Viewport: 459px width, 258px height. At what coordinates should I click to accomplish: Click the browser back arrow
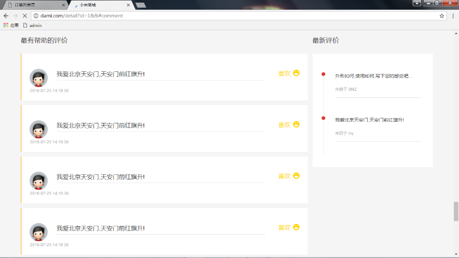click(x=6, y=16)
